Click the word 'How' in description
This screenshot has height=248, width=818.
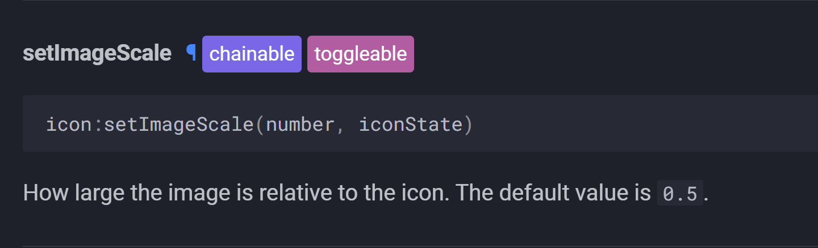(43, 194)
